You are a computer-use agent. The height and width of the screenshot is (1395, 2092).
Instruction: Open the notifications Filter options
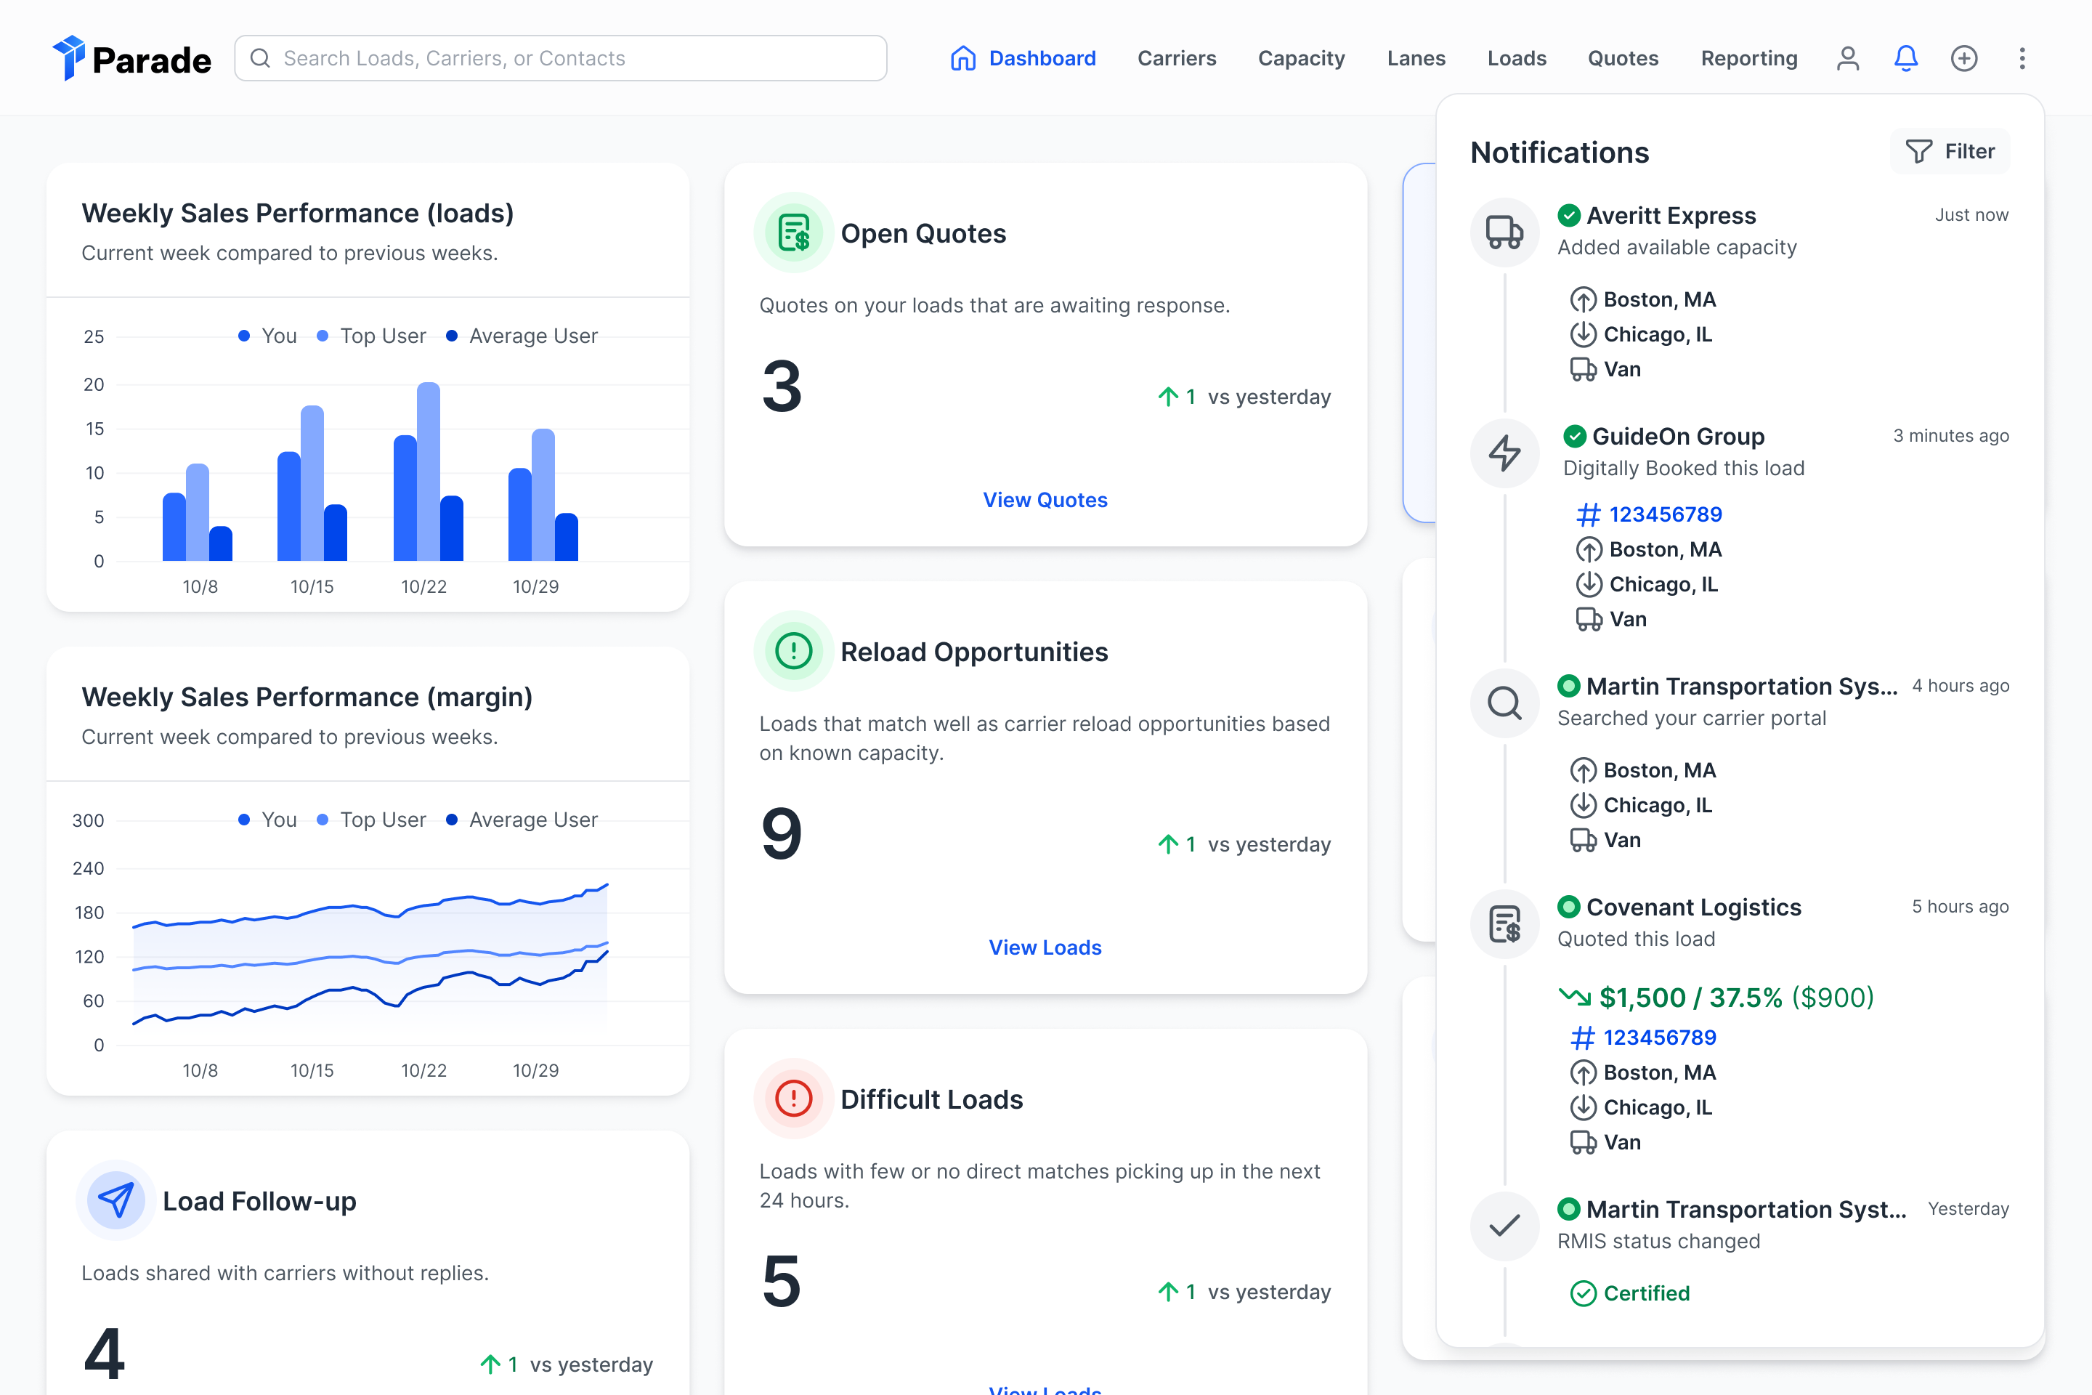pyautogui.click(x=1950, y=151)
